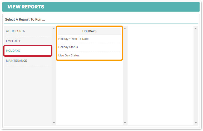Run the Holiday - Year To Date report
This screenshot has height=131, width=203.
[89, 39]
